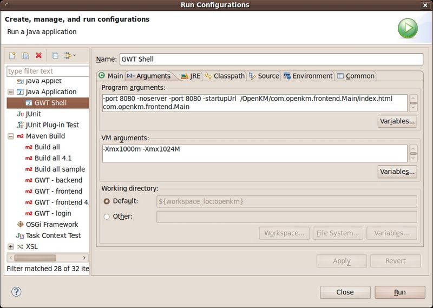The image size is (433, 308).
Task: Click the m2 icon beside Build all
Action: tap(29, 147)
